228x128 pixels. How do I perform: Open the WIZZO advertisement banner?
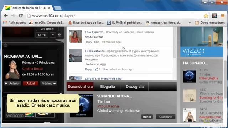click(x=202, y=42)
